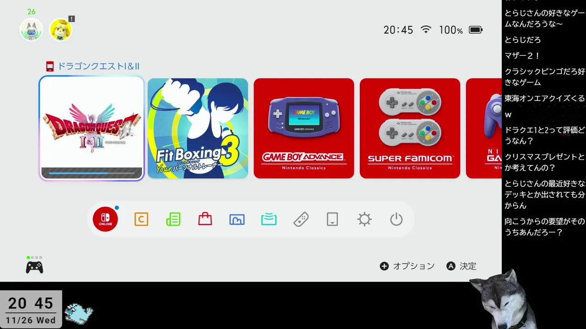Viewport: 586px width, 329px height.
Task: Click the 11/26 Wed date text
Action: pyautogui.click(x=31, y=320)
